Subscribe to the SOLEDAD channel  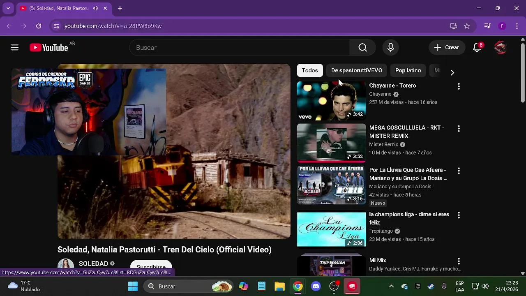(x=151, y=266)
